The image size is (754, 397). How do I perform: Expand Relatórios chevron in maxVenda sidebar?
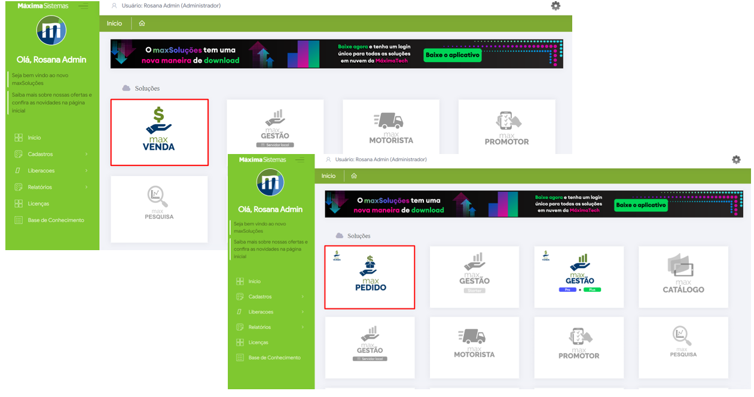click(x=86, y=187)
